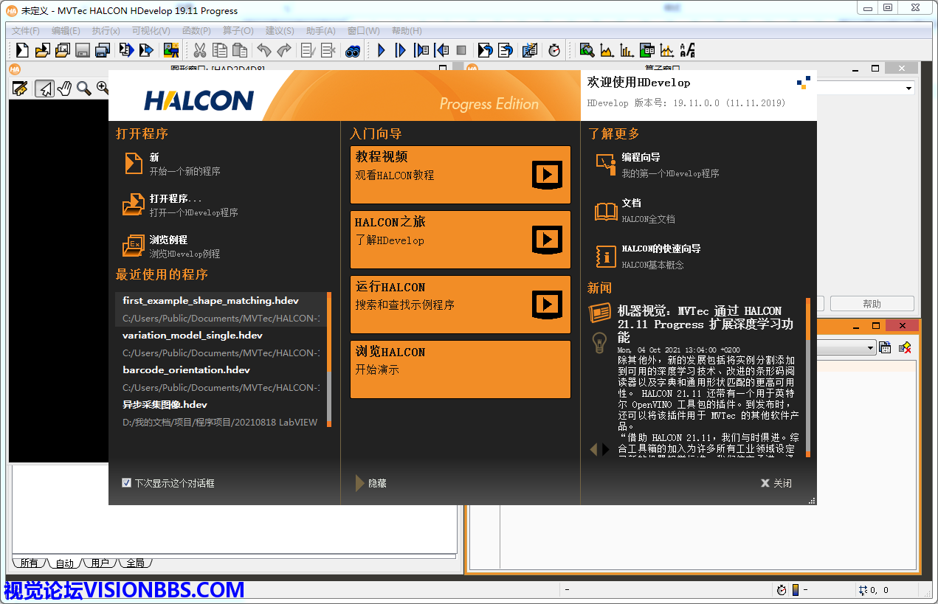Click the clear graphics window pencil icon

20,88
